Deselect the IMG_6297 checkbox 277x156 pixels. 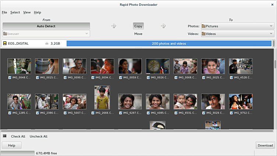120,112
